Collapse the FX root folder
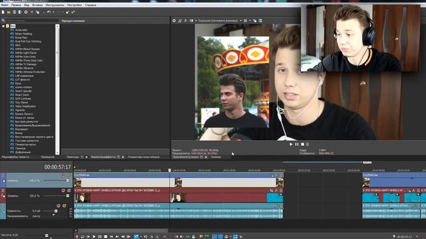 3,26
